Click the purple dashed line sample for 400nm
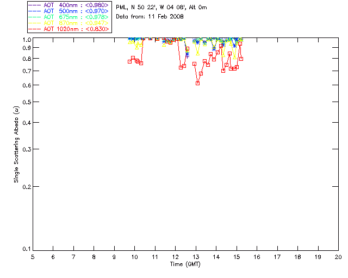Image resolution: width=348 pixels, height=278 pixels. pos(35,5)
